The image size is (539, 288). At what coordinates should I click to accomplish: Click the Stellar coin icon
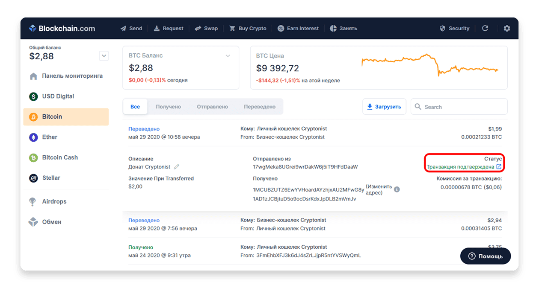[x=33, y=178]
